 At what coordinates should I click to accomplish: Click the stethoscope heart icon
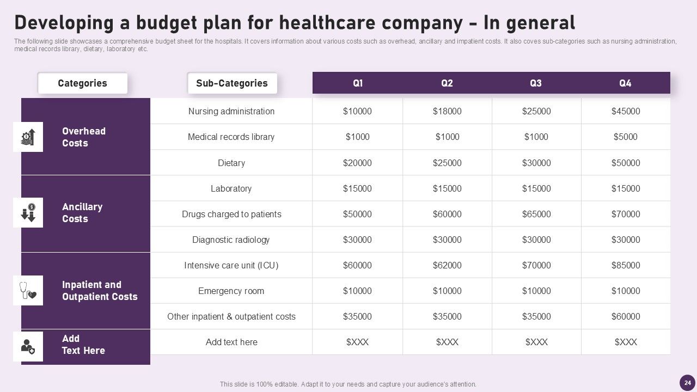point(28,290)
